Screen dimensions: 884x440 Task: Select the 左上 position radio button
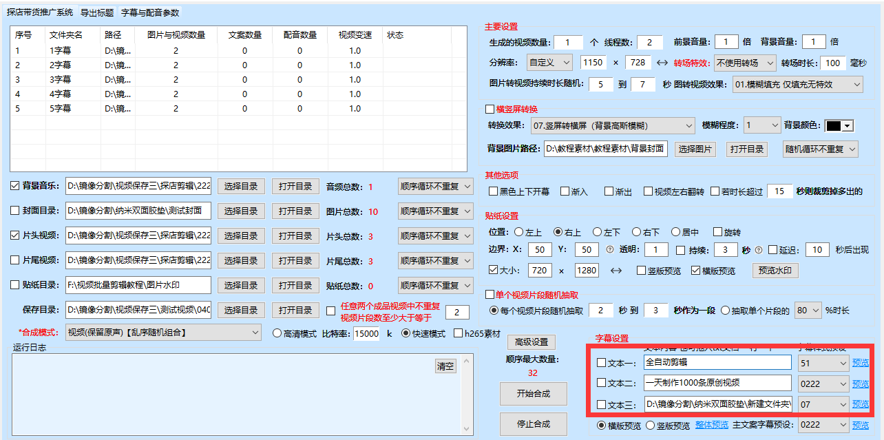518,232
